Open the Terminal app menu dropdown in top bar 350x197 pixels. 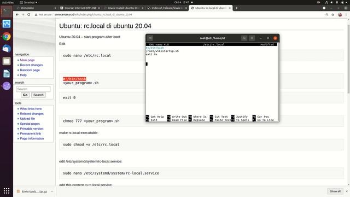pyautogui.click(x=28, y=2)
